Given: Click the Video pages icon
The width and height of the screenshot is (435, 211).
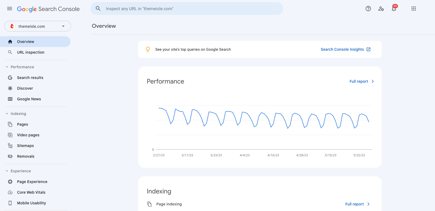Looking at the screenshot, I should [10, 135].
